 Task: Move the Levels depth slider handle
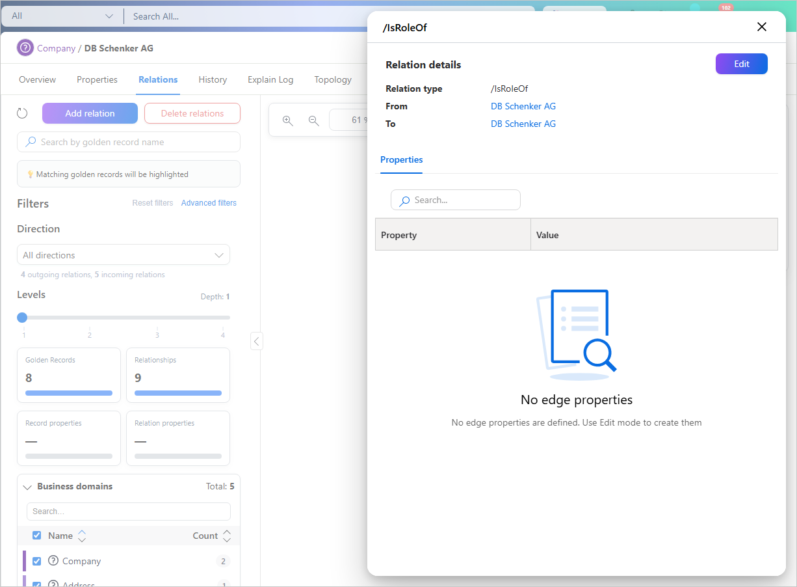point(22,318)
